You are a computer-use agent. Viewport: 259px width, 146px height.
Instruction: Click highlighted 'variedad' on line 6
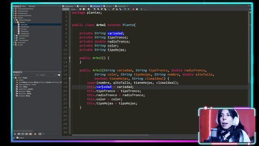pyautogui.click(x=115, y=33)
